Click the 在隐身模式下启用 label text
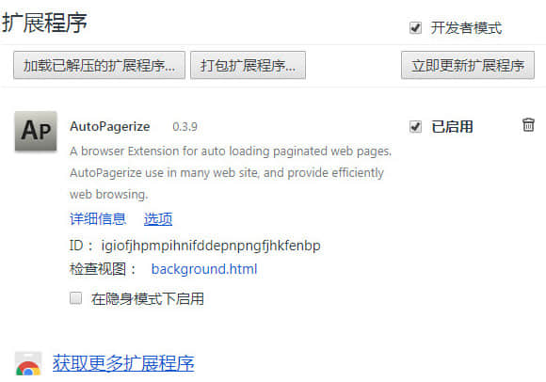The image size is (546, 382). tap(148, 298)
